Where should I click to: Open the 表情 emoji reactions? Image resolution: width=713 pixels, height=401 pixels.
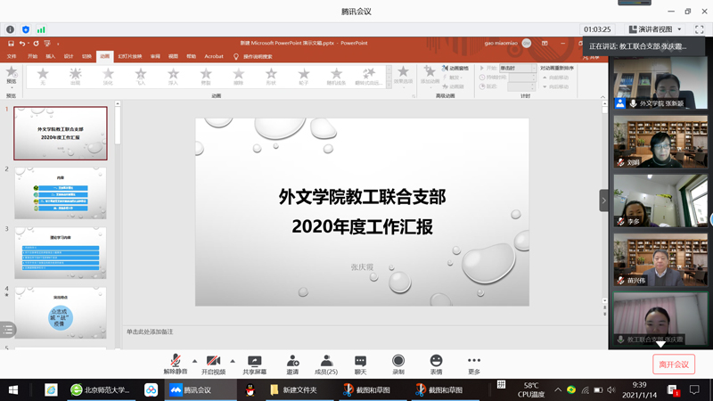[x=436, y=360]
